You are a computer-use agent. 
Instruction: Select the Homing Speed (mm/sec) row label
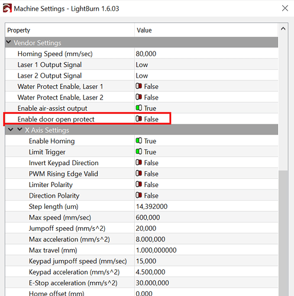(x=55, y=54)
